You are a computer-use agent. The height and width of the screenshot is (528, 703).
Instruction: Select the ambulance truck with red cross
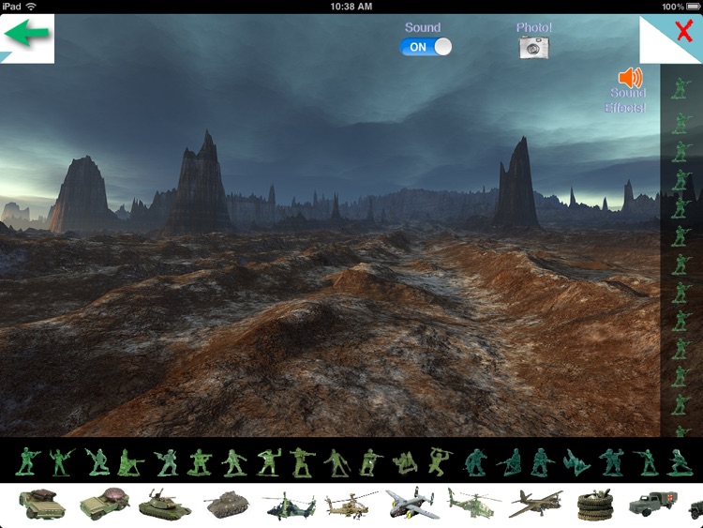[x=653, y=504]
